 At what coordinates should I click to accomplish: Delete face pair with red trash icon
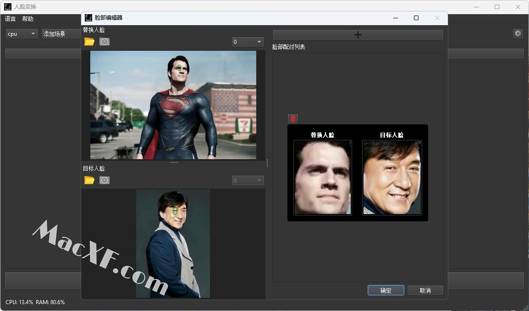293,119
